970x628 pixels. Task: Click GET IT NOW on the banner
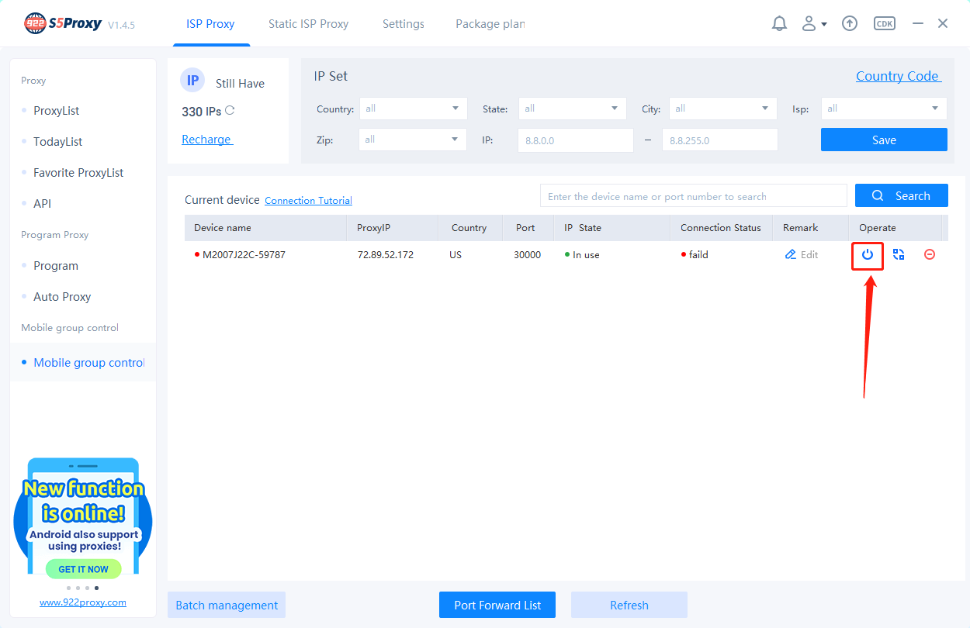[x=83, y=569]
